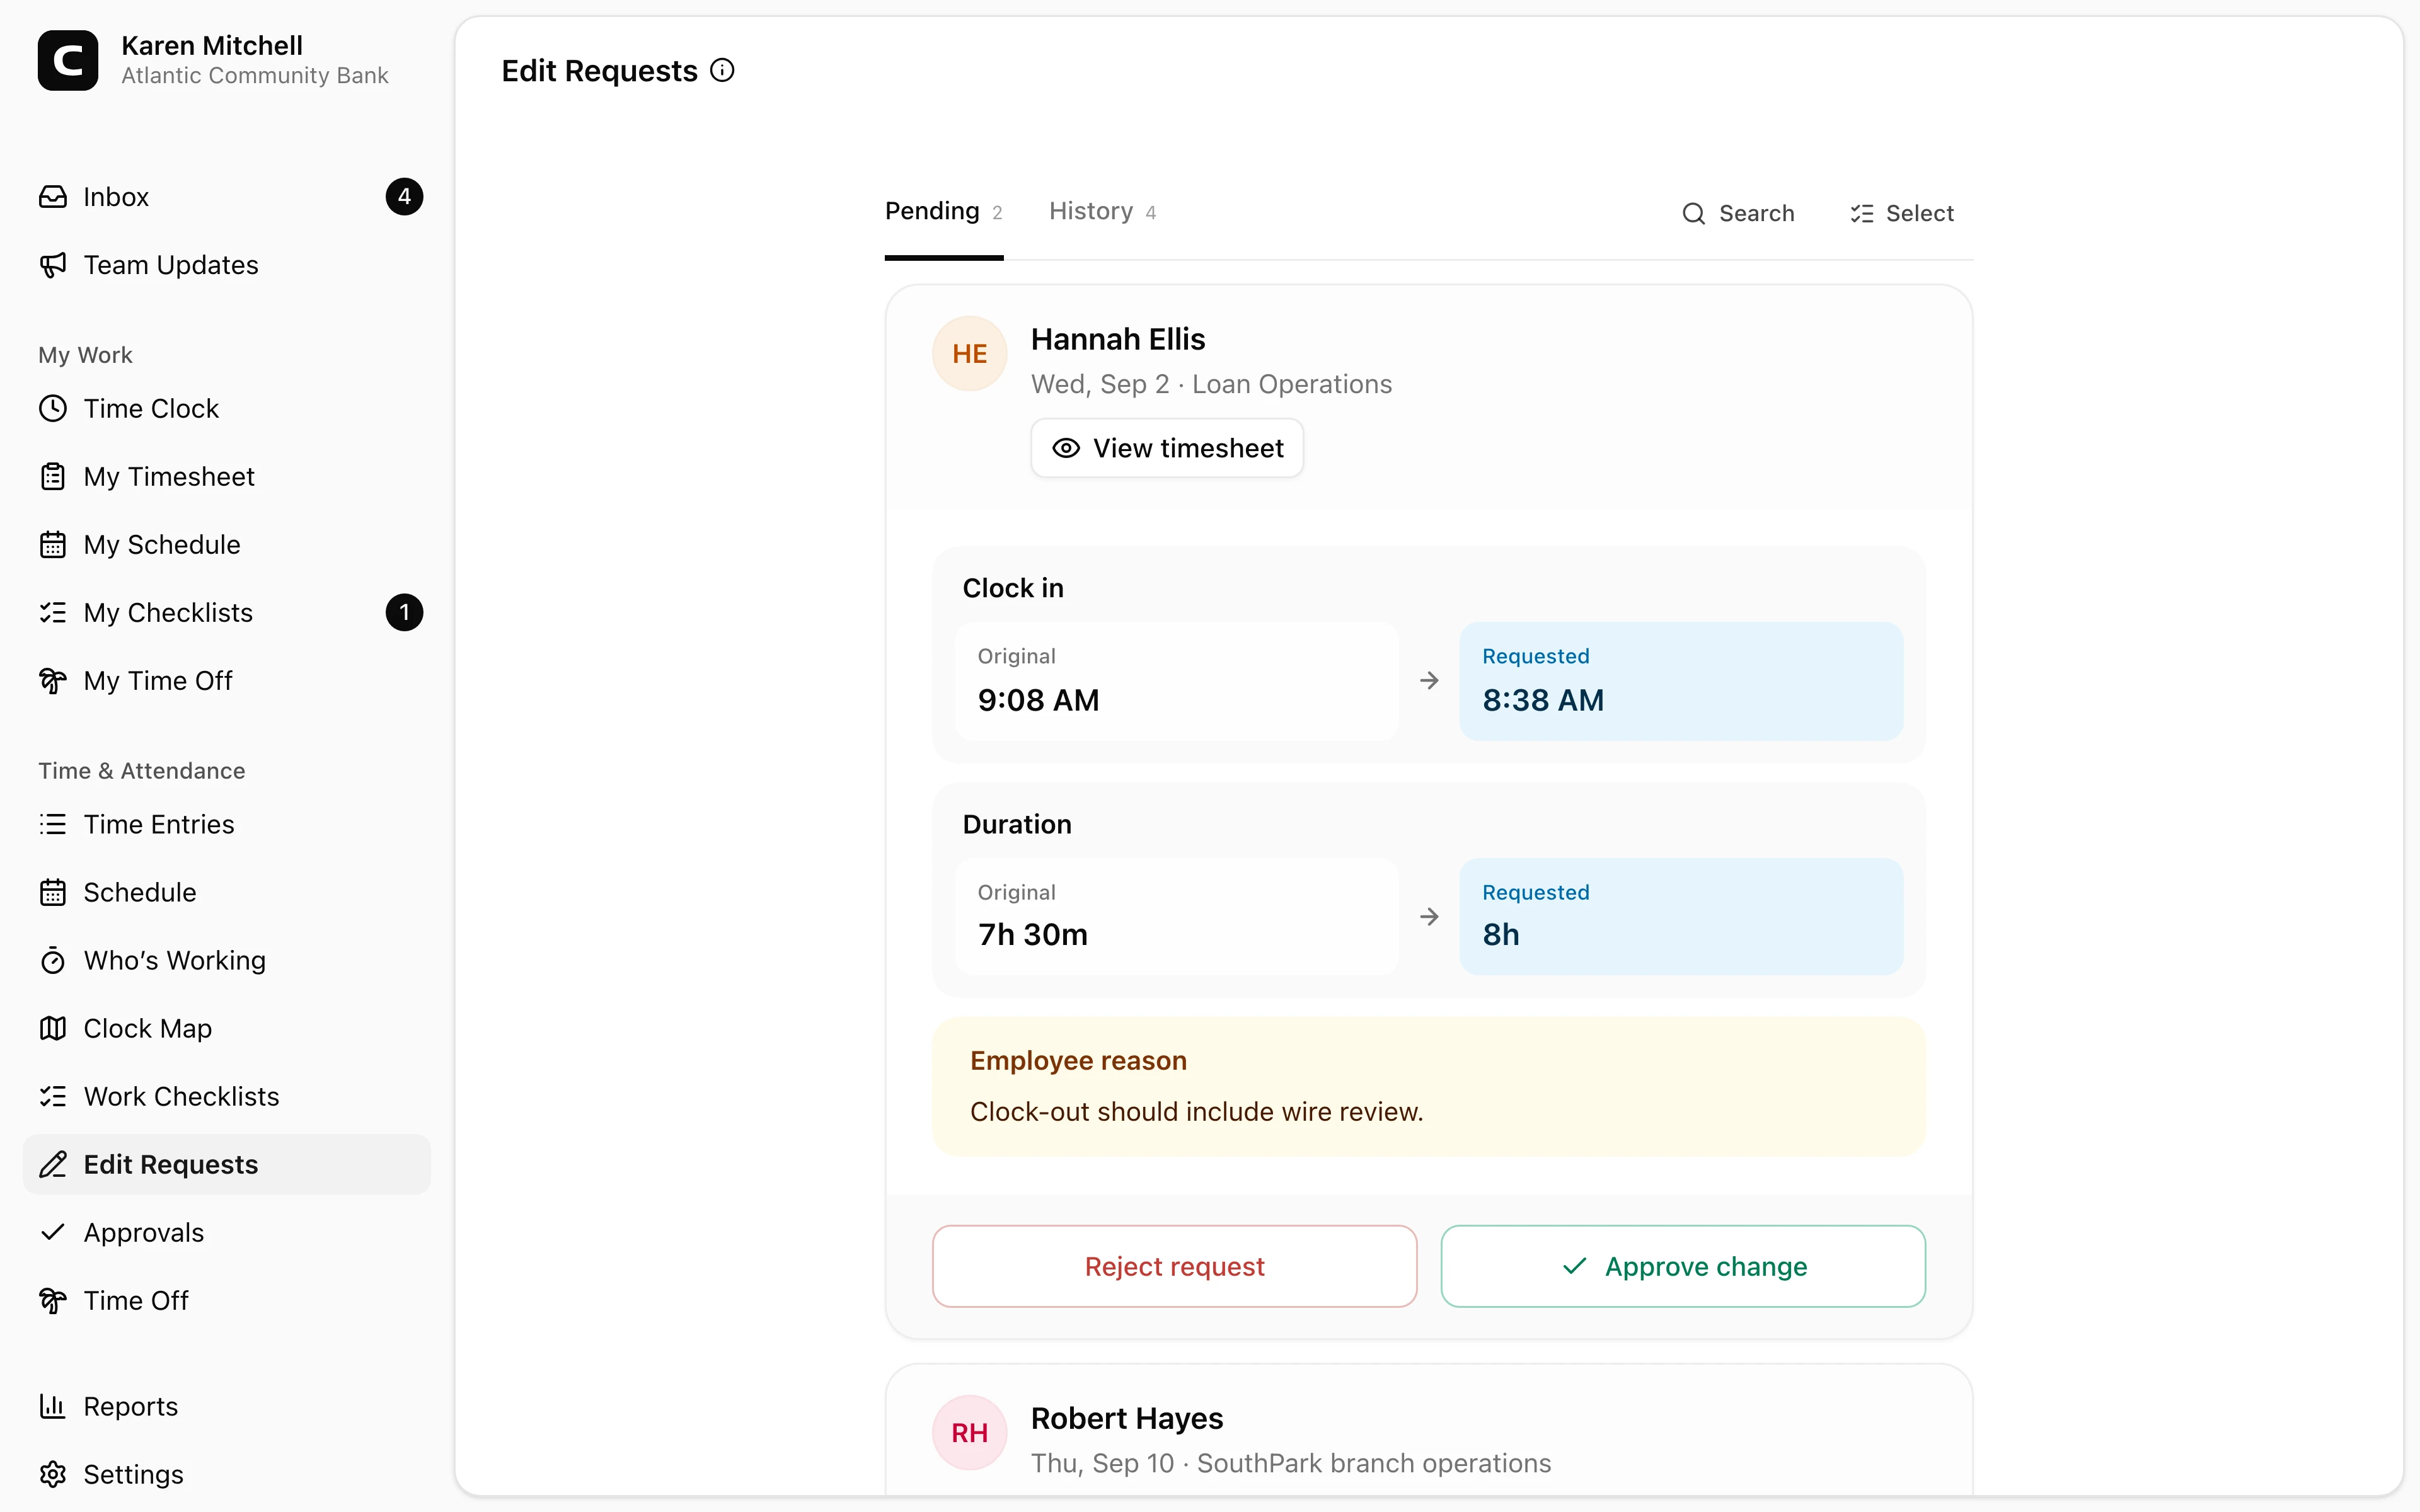Open Settings from sidebar

[x=227, y=1475]
